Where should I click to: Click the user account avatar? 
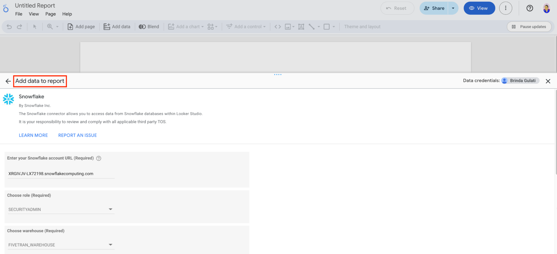click(547, 8)
